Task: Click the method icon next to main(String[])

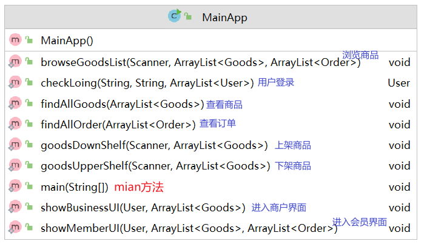Action: (15, 186)
